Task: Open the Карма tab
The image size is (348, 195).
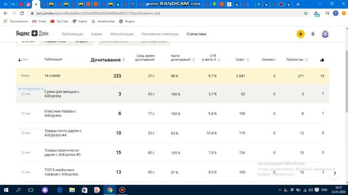Action: pyautogui.click(x=97, y=34)
